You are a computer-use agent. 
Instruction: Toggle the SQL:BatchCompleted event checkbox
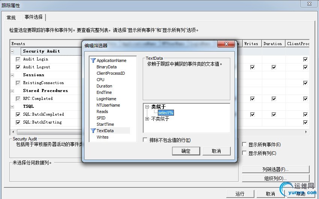[x=18, y=115]
